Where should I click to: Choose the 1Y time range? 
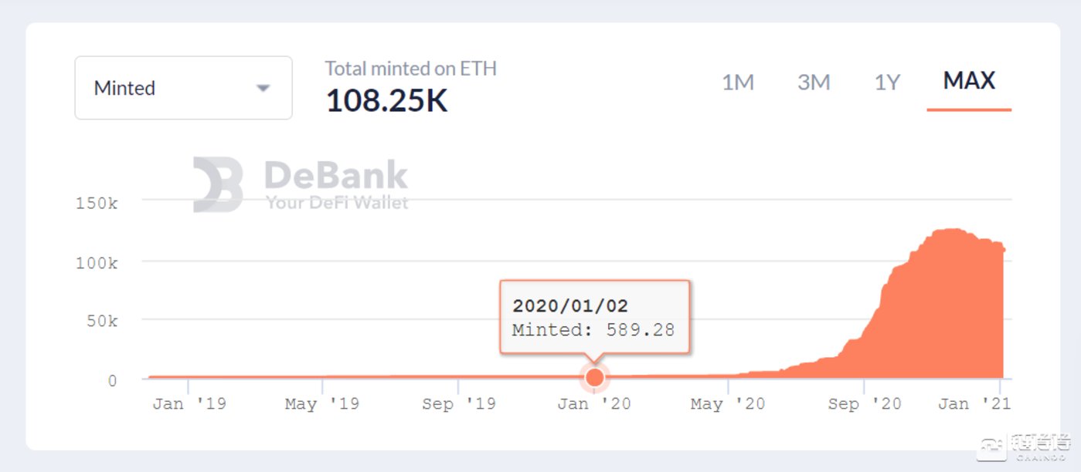pos(887,83)
